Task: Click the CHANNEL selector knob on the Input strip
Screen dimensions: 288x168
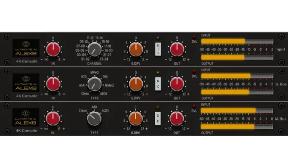Action: coord(95,50)
